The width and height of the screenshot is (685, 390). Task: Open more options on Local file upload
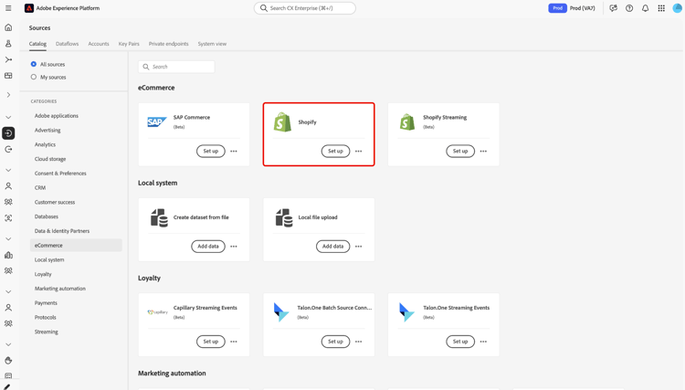[359, 247]
